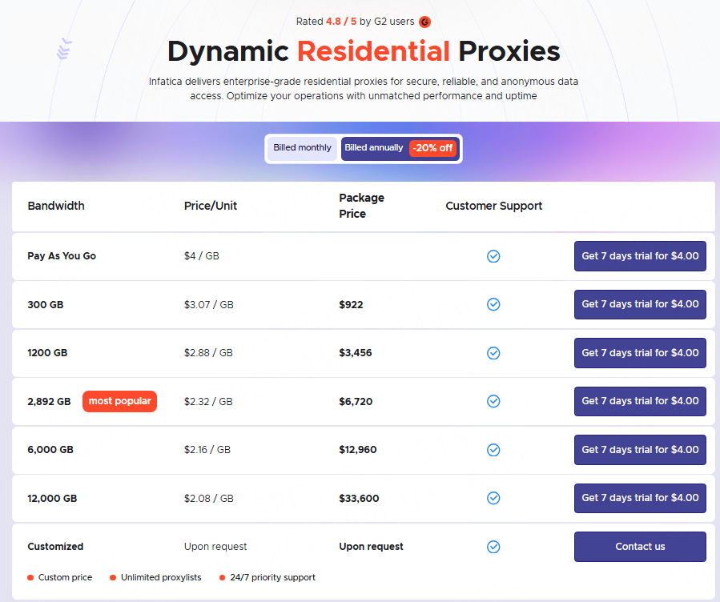Start trial for the 2,892 GB plan

tap(640, 401)
